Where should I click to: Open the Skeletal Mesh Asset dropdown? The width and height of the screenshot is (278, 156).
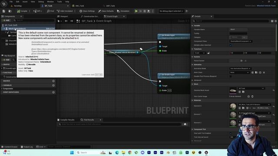[x=251, y=88]
